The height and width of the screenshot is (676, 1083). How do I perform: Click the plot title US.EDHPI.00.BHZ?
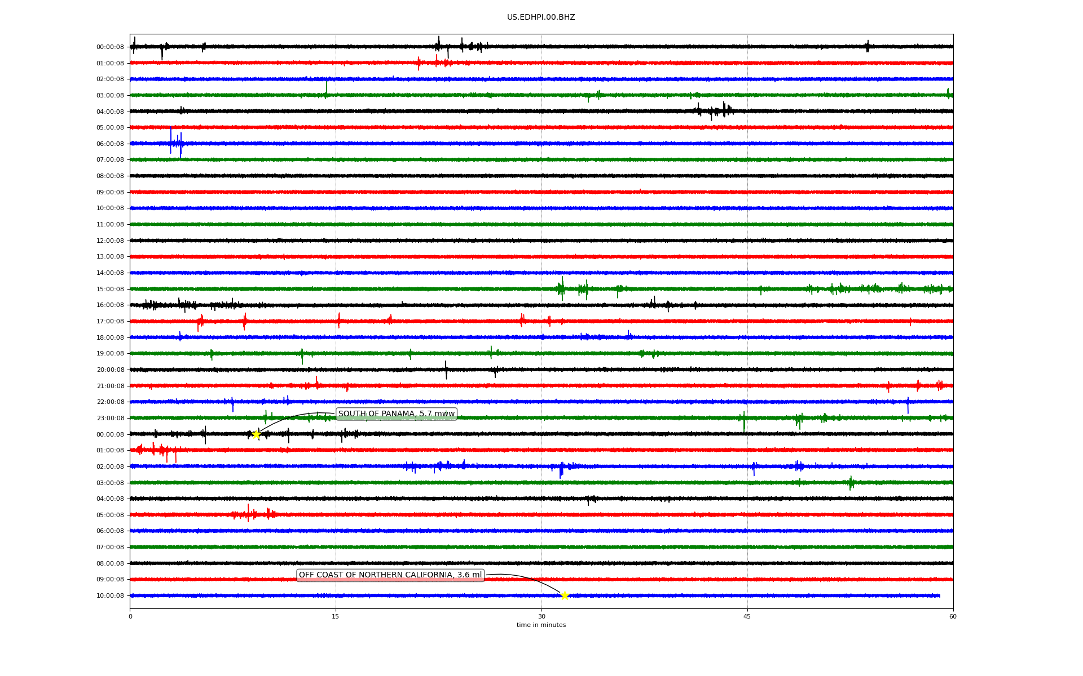tap(541, 17)
